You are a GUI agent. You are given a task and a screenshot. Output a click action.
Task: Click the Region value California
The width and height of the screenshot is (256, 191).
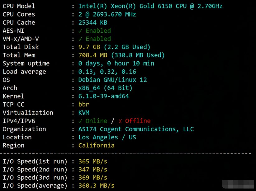tap(96, 146)
